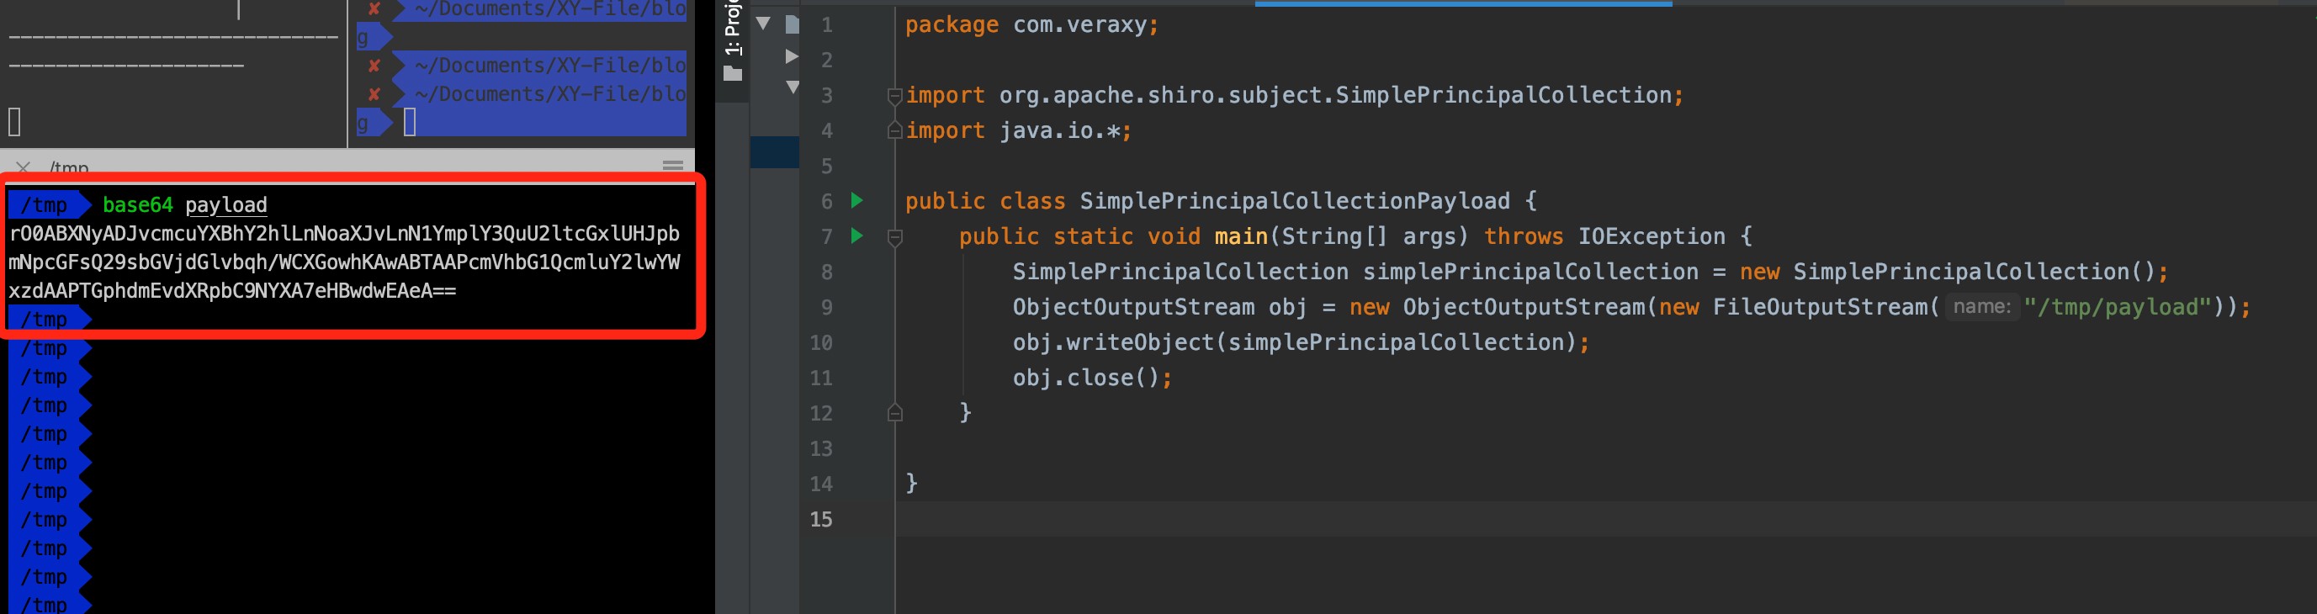Close the /tmp terminal pane
The height and width of the screenshot is (614, 2317).
[x=24, y=167]
